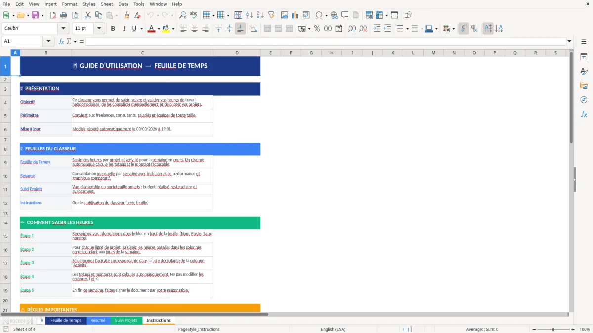Open the font name dropdown
Image resolution: width=593 pixels, height=333 pixels.
62,28
